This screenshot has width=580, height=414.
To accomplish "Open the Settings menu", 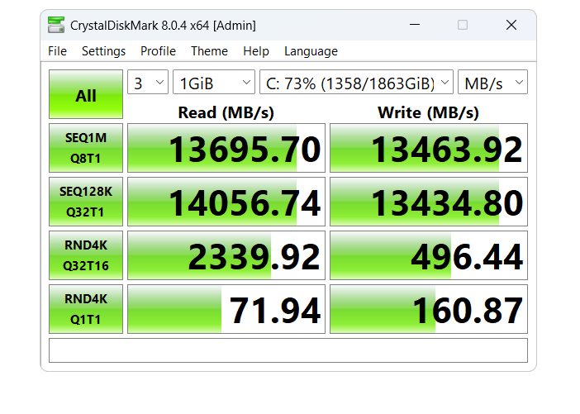I will 103,51.
